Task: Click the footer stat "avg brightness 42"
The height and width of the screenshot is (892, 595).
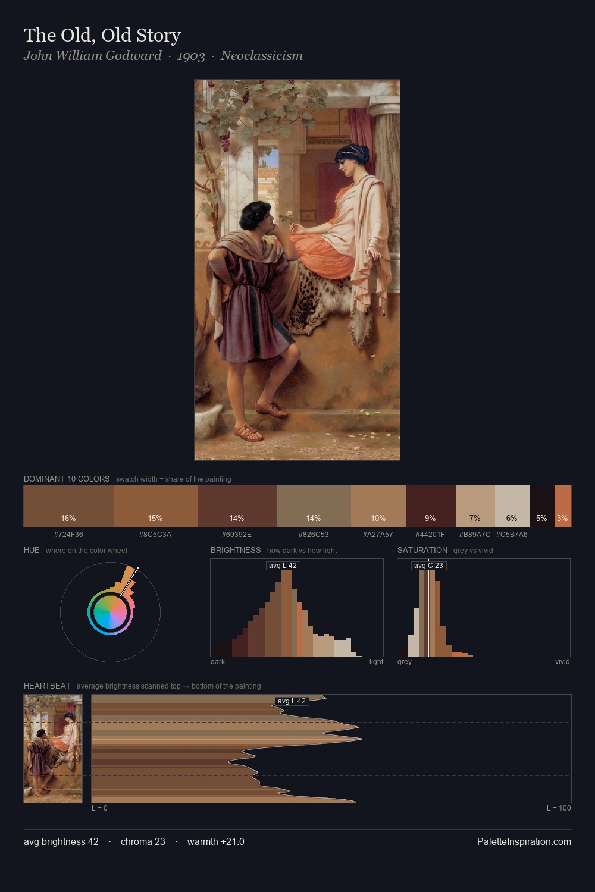Action: (61, 841)
